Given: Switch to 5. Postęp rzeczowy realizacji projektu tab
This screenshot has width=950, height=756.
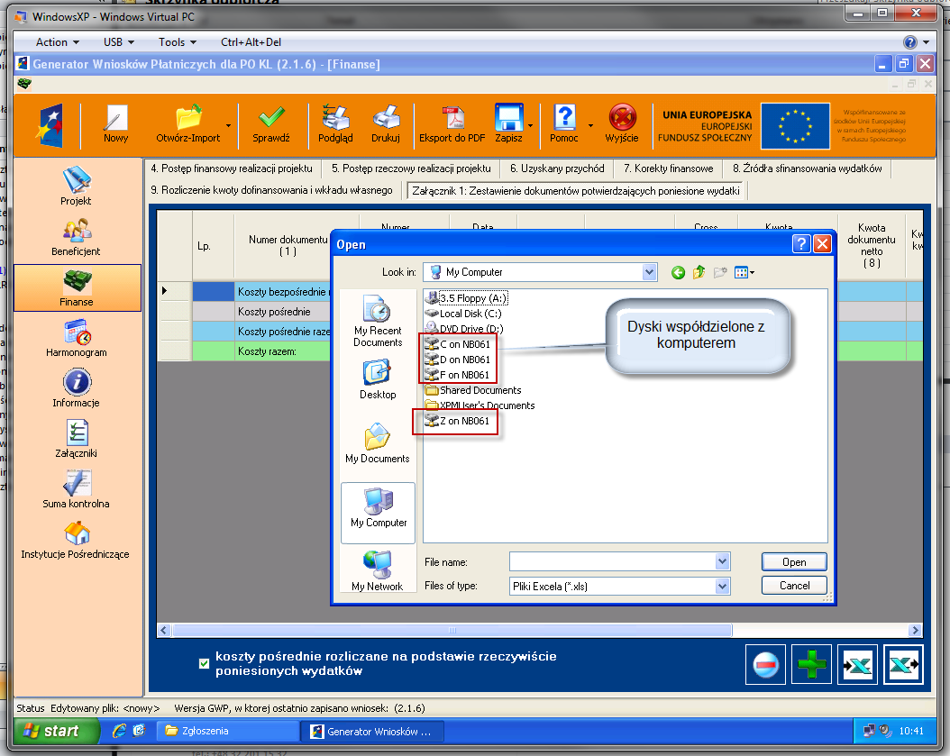Looking at the screenshot, I should (x=411, y=169).
